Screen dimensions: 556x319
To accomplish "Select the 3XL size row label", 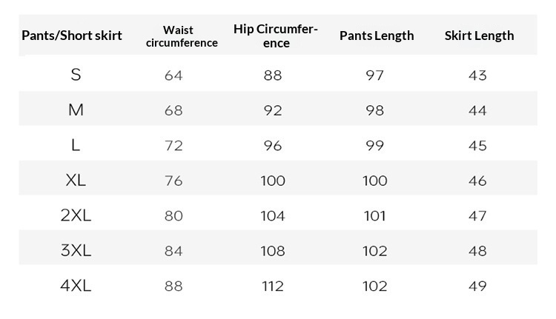I will point(76,251).
